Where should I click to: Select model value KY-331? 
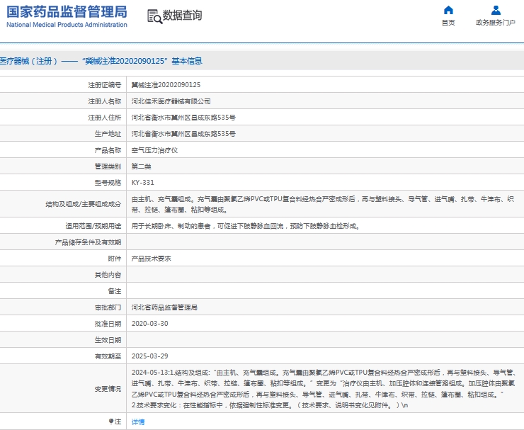pos(143,183)
